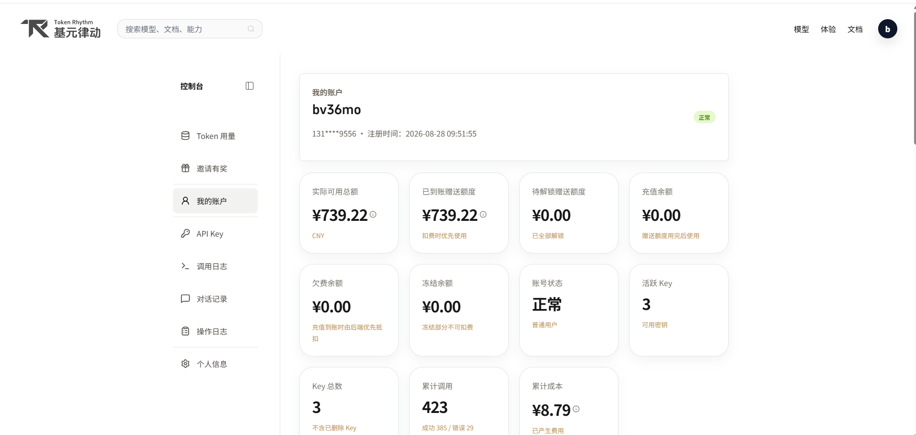Click the clipboard icon for 操作日志
This screenshot has height=435, width=916.
pos(185,331)
